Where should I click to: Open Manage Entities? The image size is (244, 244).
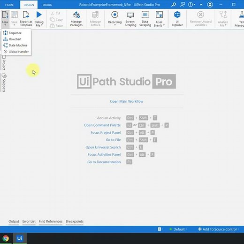95,19
